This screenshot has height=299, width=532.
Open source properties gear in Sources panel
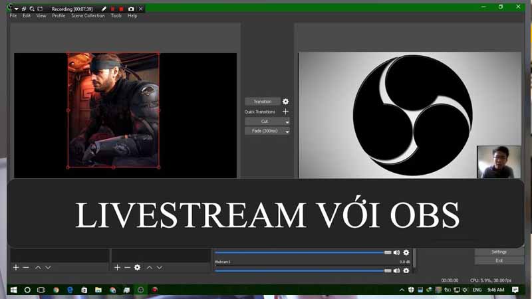(137, 268)
